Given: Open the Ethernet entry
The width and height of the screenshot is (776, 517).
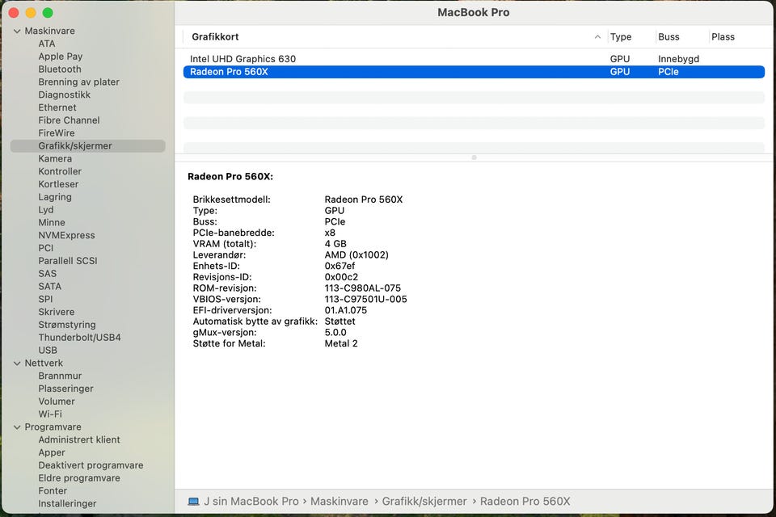Looking at the screenshot, I should [57, 108].
